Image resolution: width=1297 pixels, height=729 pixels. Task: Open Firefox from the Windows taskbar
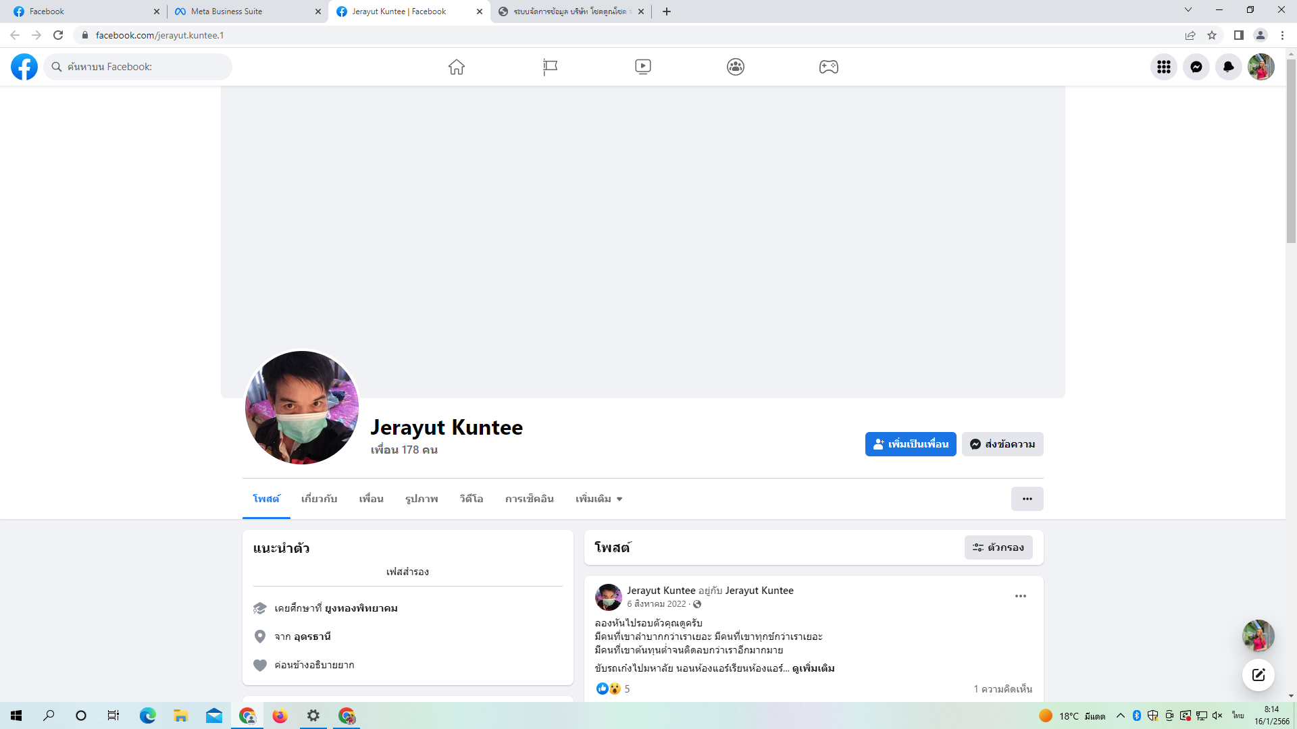[280, 715]
